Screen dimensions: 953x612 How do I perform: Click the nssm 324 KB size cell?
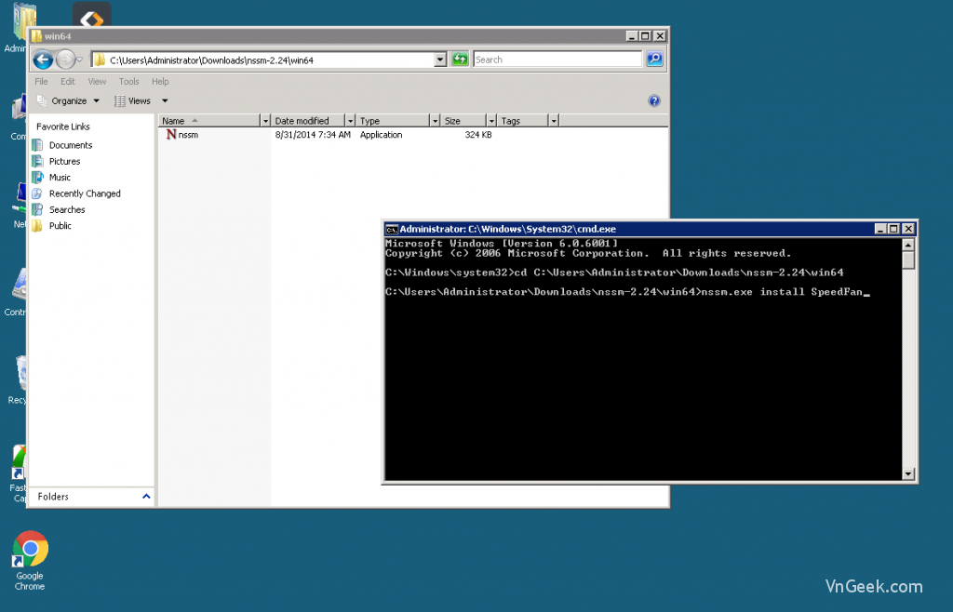pyautogui.click(x=477, y=135)
